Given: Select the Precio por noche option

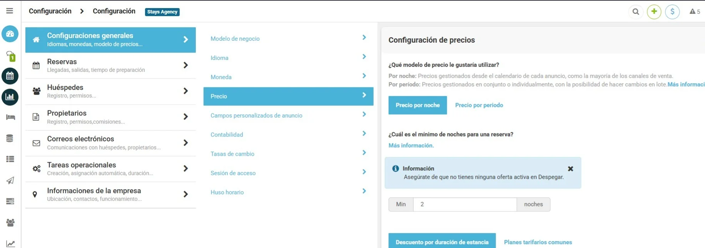Looking at the screenshot, I should (418, 105).
